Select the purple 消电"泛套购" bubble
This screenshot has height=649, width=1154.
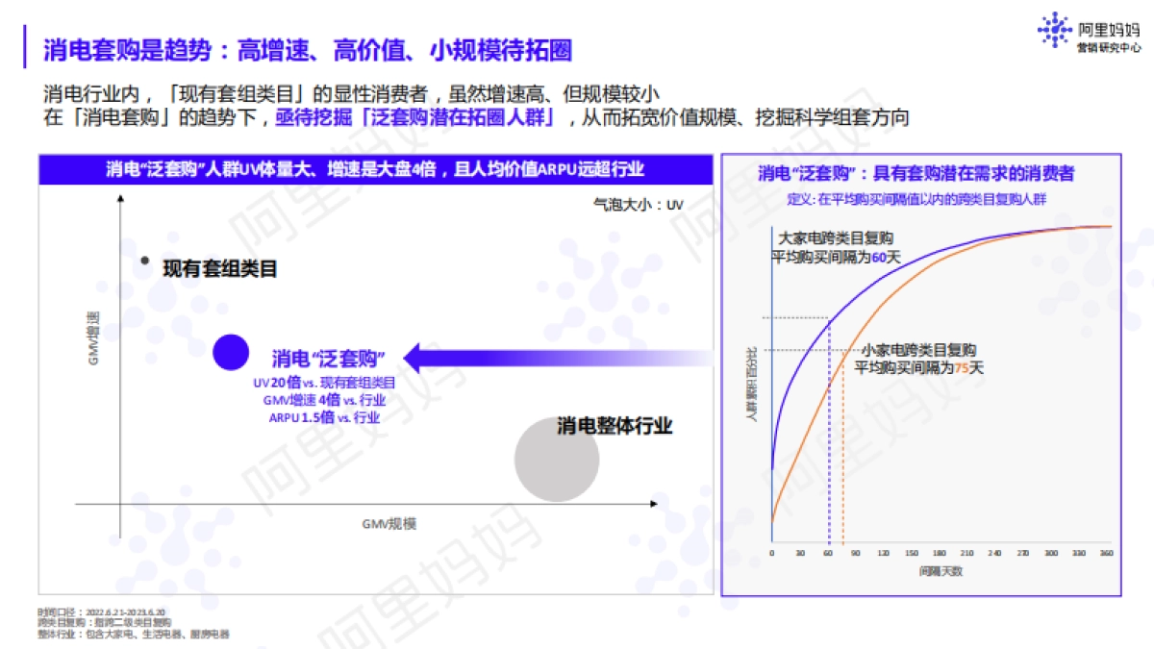tap(230, 352)
